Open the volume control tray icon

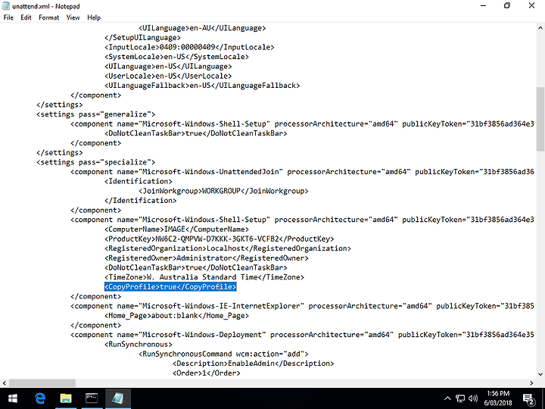(x=472, y=398)
